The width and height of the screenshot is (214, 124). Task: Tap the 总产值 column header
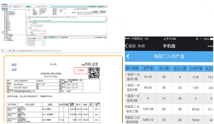click(x=148, y=68)
